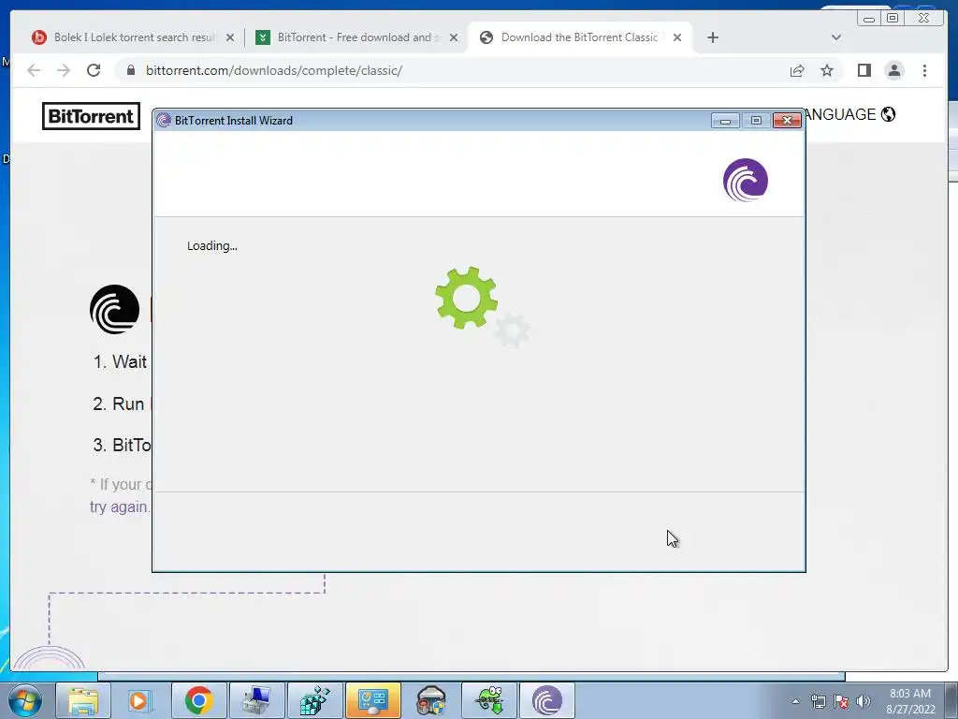Open the green chameleon taskbar application
958x719 pixels.
[488, 700]
